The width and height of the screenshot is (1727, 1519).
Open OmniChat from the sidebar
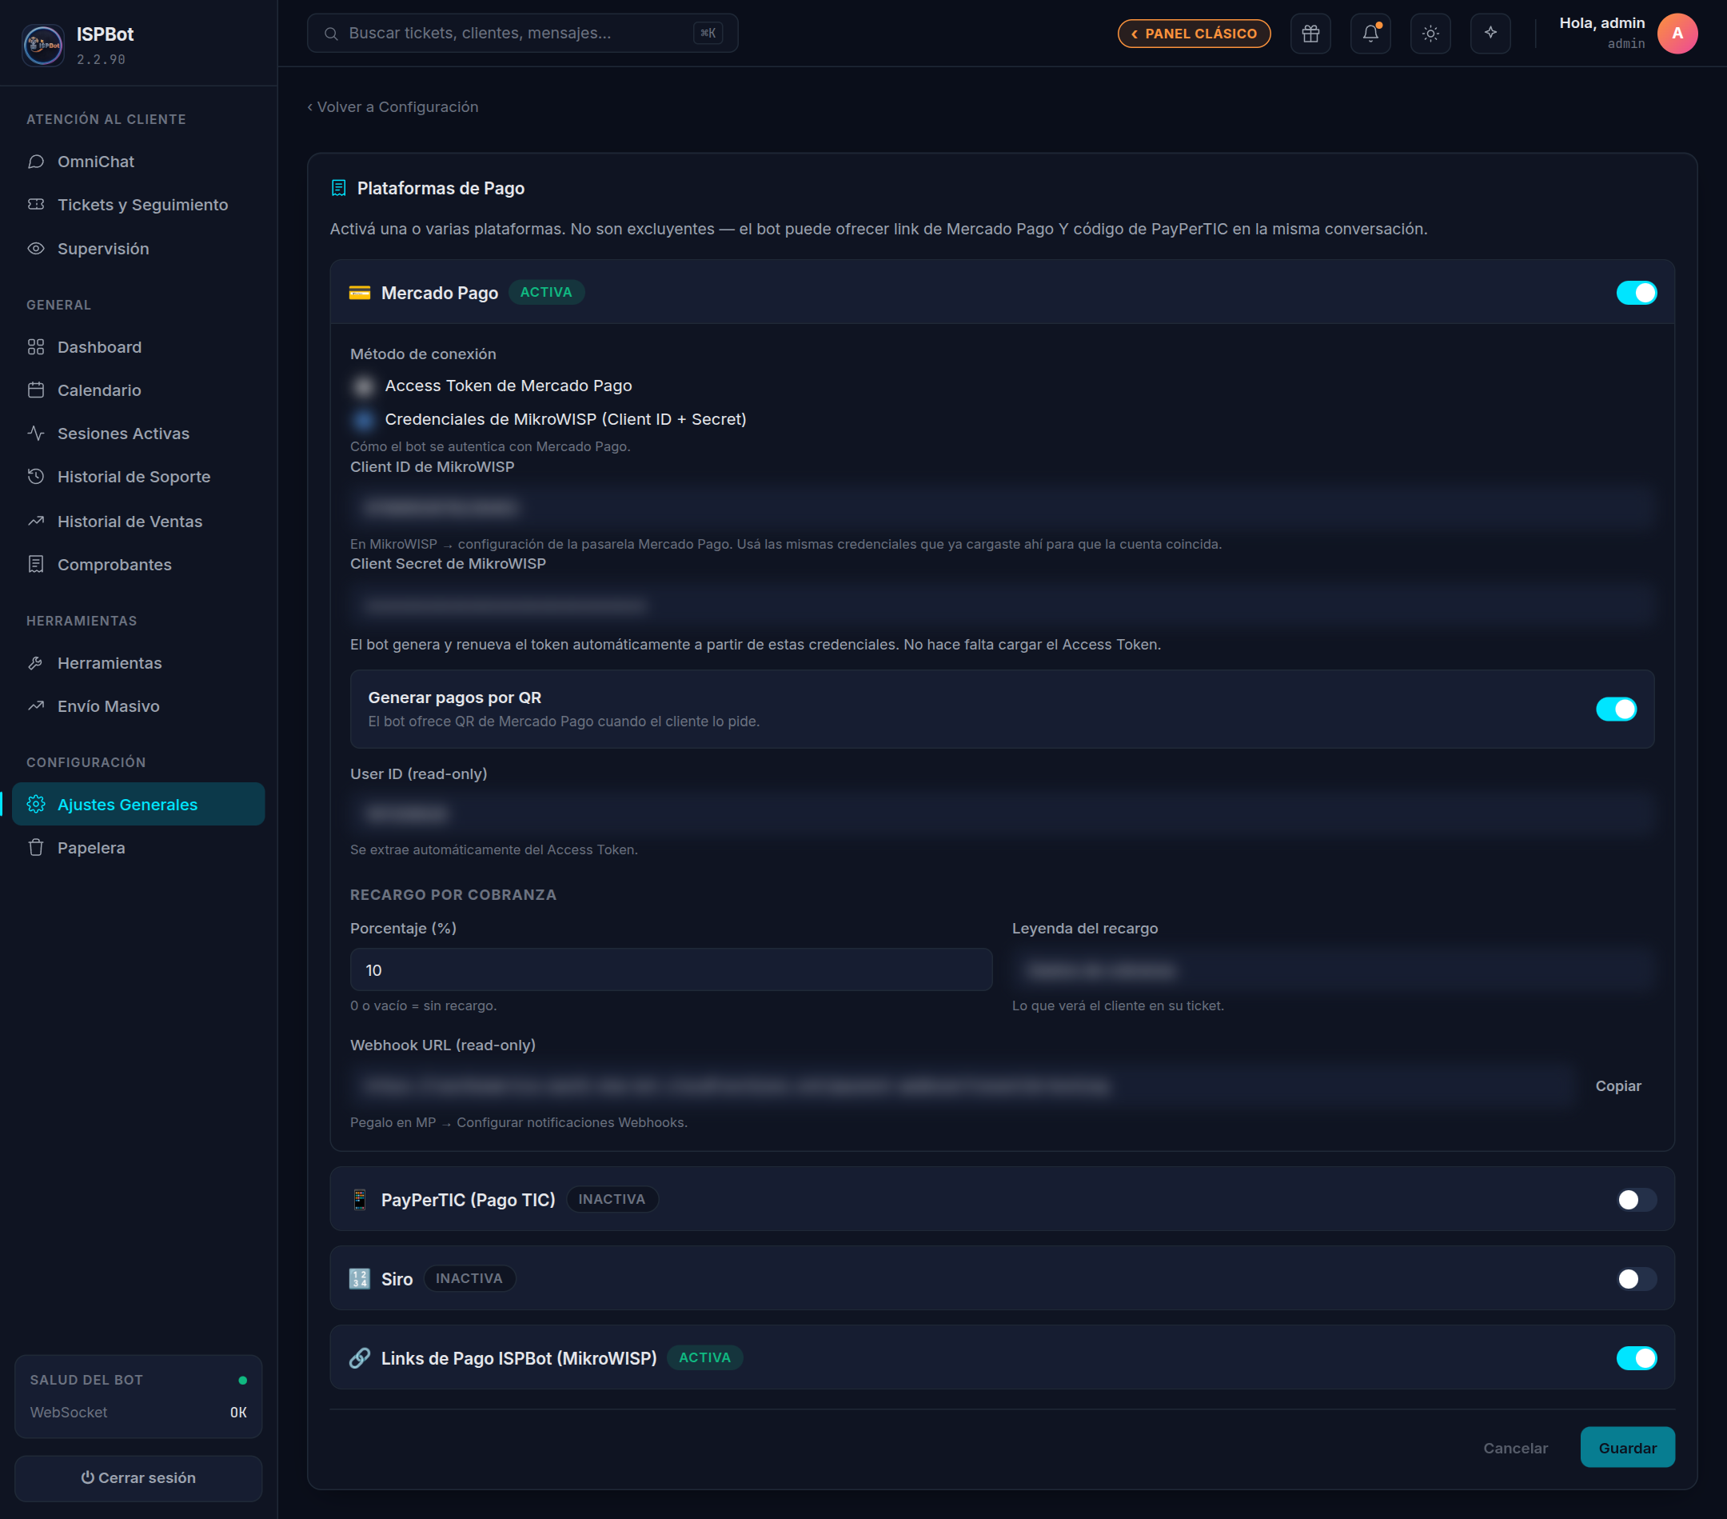coord(138,162)
